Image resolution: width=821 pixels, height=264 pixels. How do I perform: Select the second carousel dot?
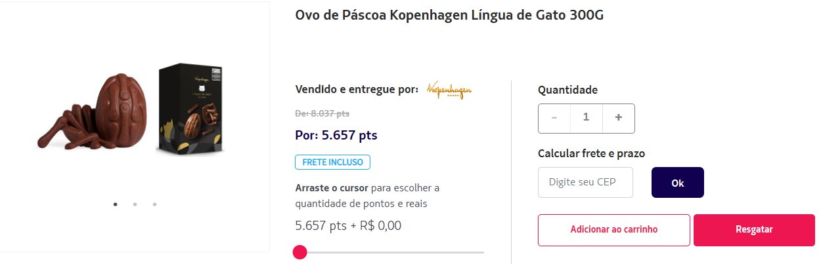(x=135, y=204)
